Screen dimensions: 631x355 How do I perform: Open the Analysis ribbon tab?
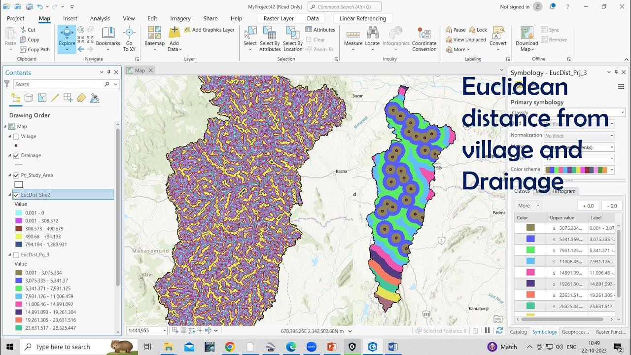pos(100,18)
